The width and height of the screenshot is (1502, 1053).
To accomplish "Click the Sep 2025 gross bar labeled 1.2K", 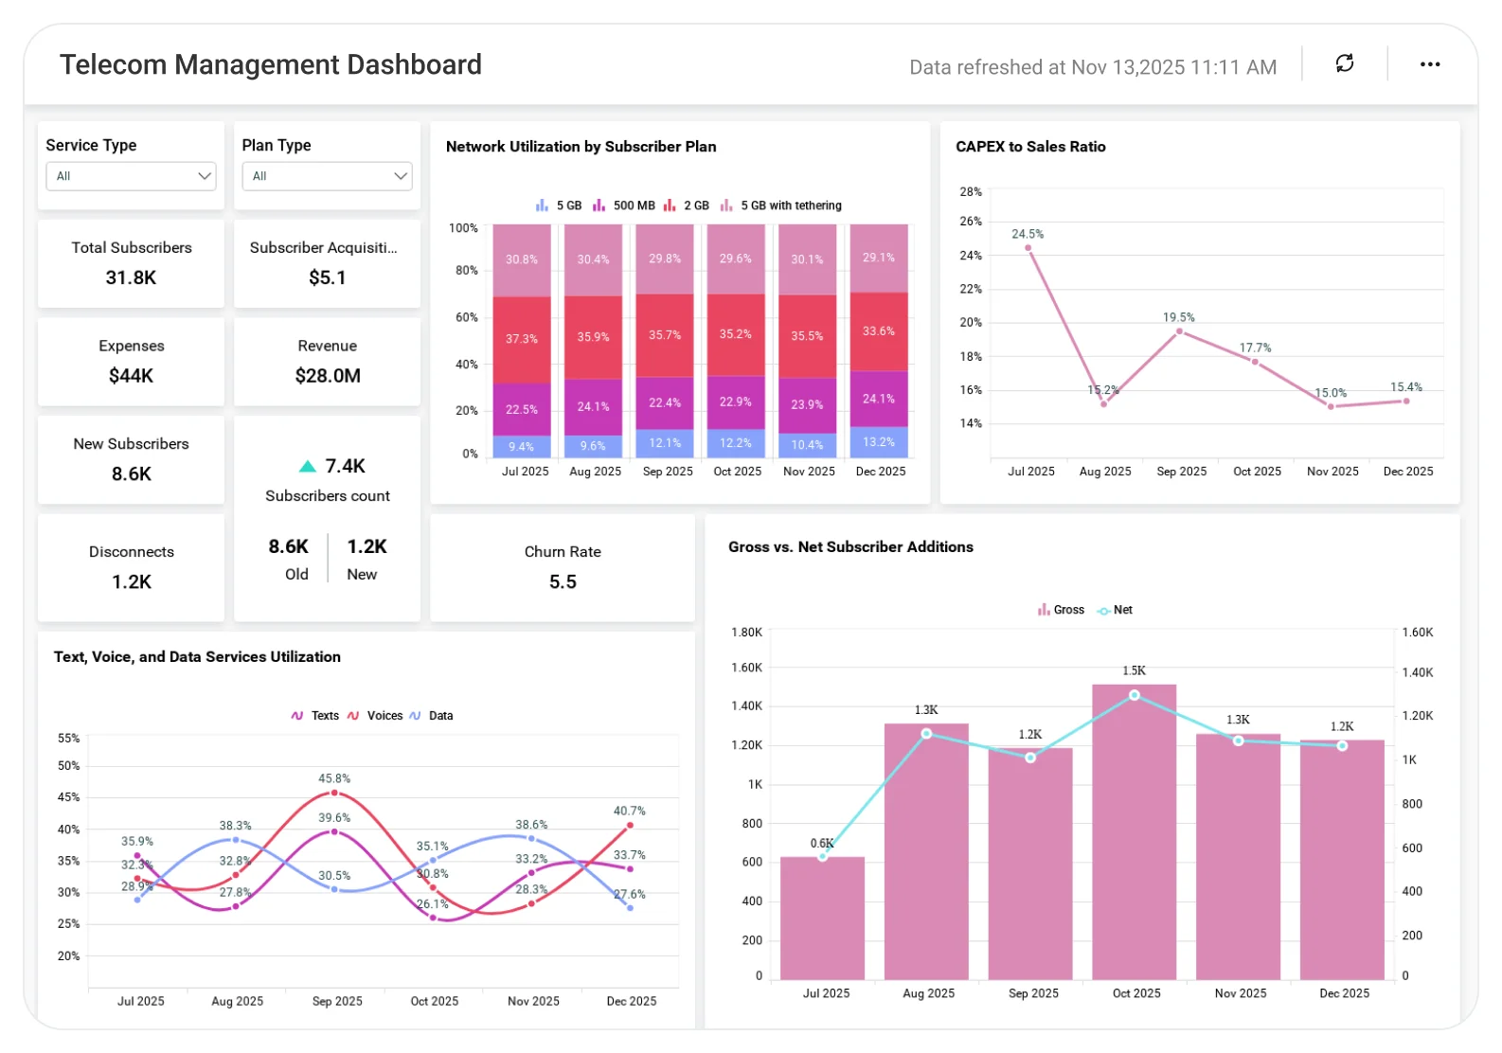I will click(x=1030, y=865).
